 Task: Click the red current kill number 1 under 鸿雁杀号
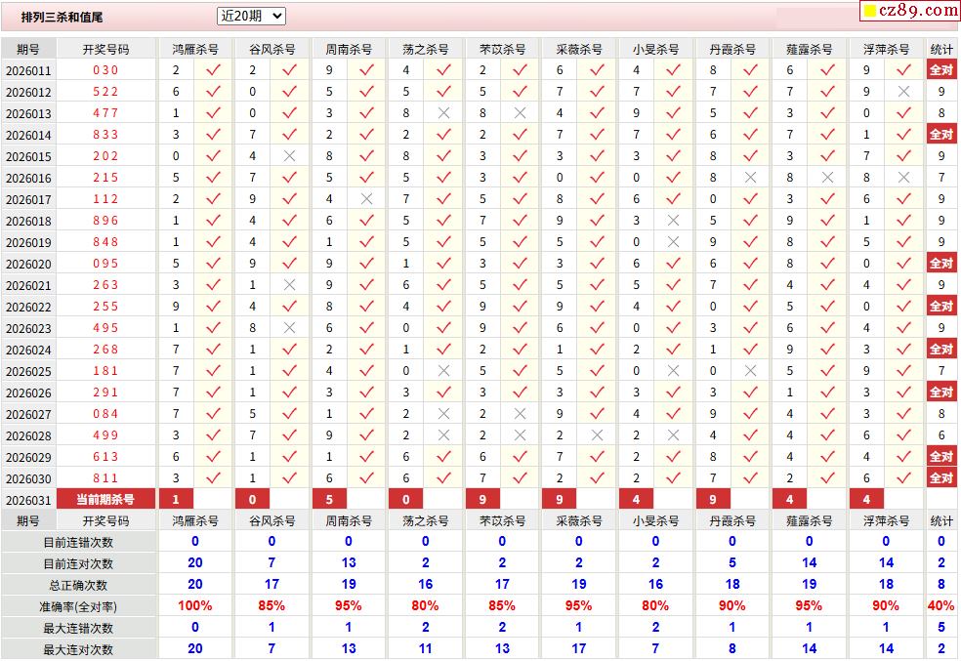(x=176, y=499)
